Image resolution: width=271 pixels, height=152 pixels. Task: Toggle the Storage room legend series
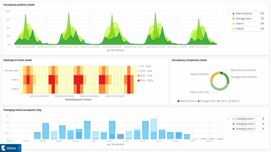[248, 19]
